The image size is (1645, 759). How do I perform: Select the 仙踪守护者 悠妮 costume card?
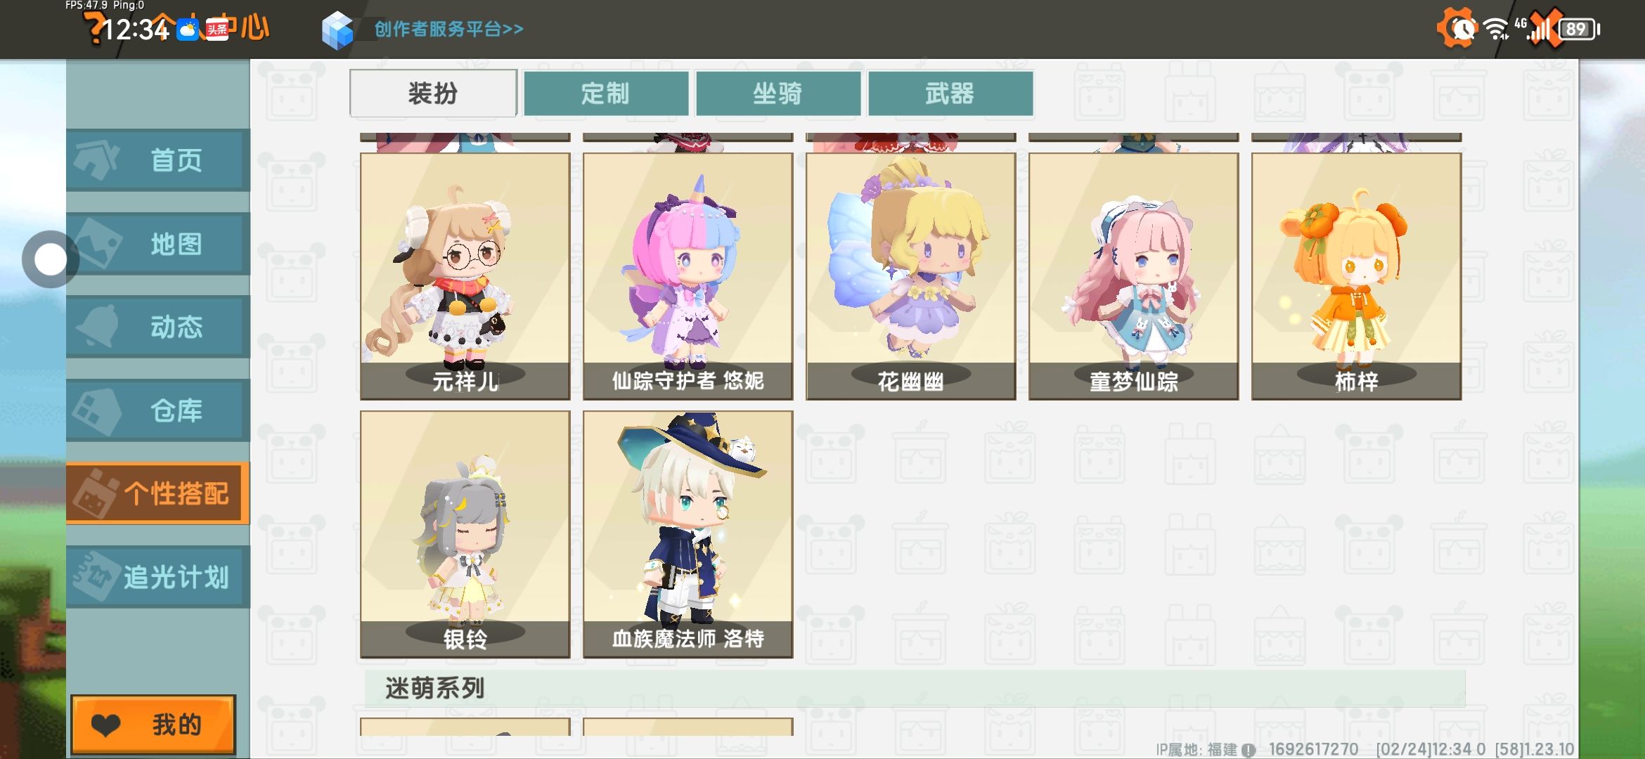pyautogui.click(x=688, y=276)
